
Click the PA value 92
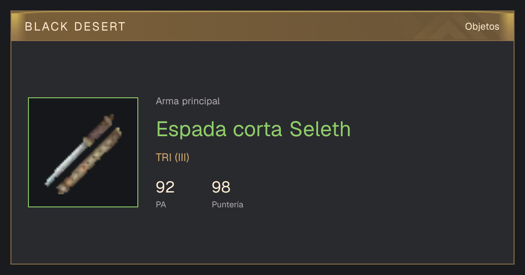click(x=165, y=187)
